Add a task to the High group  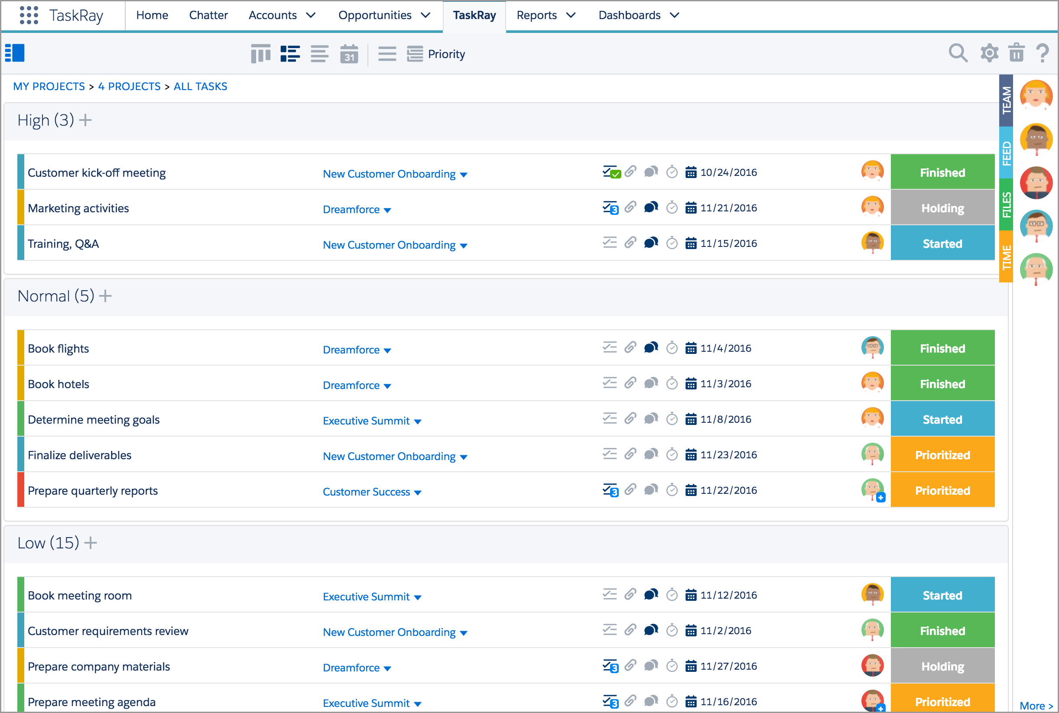click(x=85, y=120)
